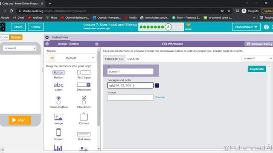Screen dimensions: 273x153
Task: Jump to first level progress dot
Action: click(x=141, y=27)
